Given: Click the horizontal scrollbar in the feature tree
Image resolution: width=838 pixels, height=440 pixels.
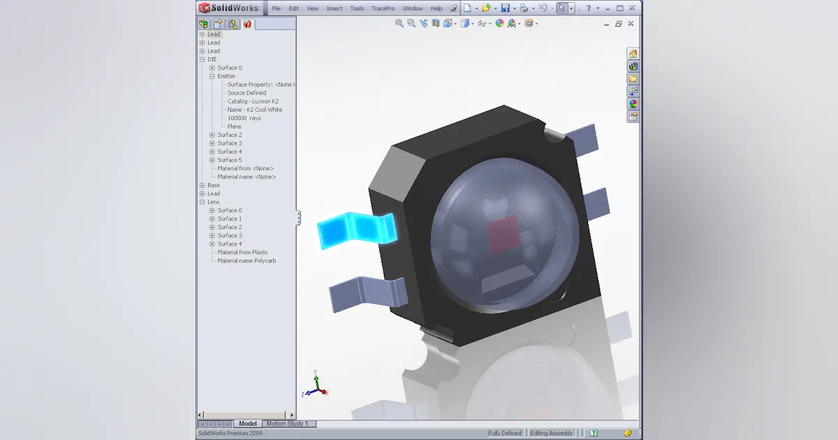Looking at the screenshot, I should click(244, 414).
